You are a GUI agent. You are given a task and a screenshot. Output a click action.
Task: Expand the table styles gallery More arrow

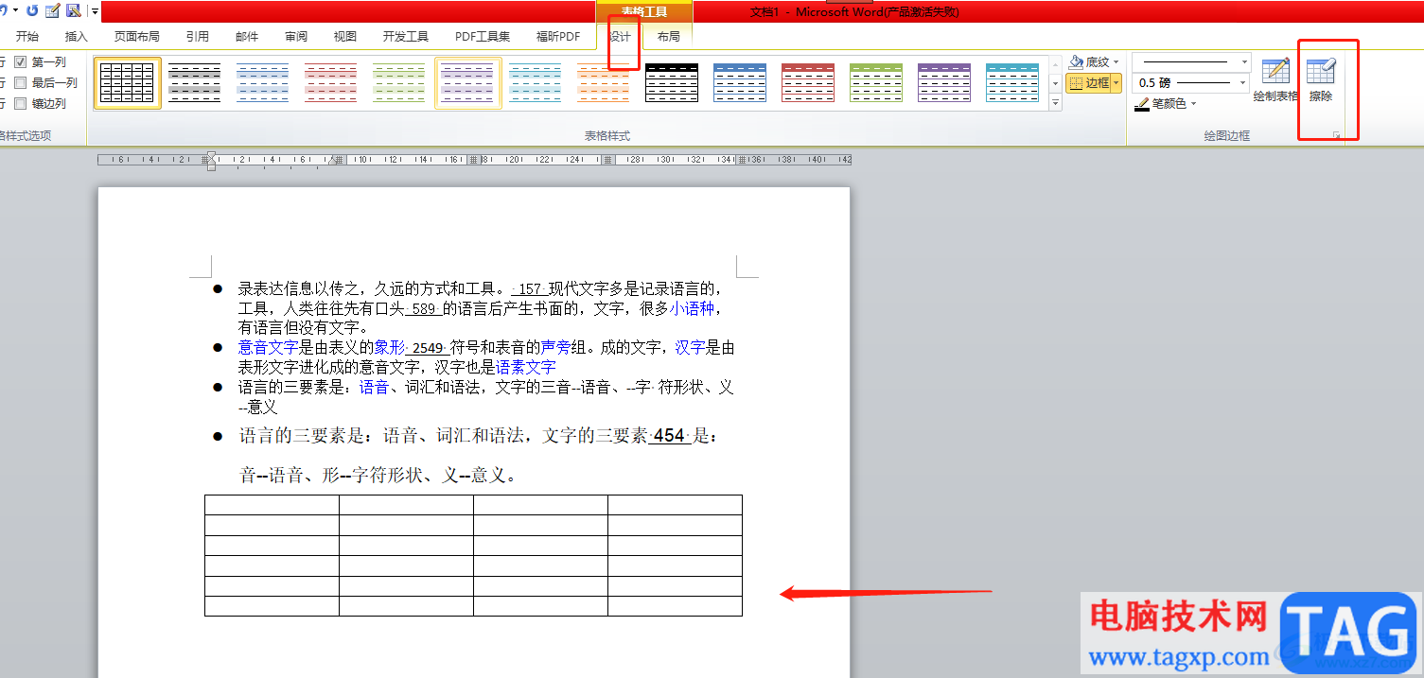1056,103
